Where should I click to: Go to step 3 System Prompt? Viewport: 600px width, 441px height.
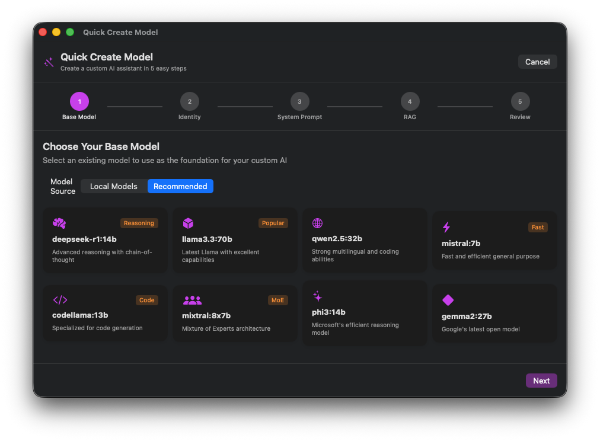pyautogui.click(x=299, y=101)
